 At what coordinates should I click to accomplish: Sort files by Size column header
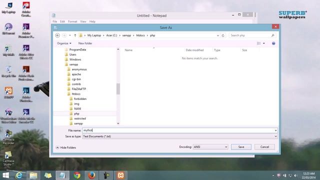[x=244, y=50]
